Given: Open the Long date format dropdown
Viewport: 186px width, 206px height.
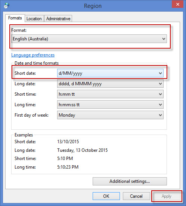Looking at the screenshot, I should [x=110, y=84].
